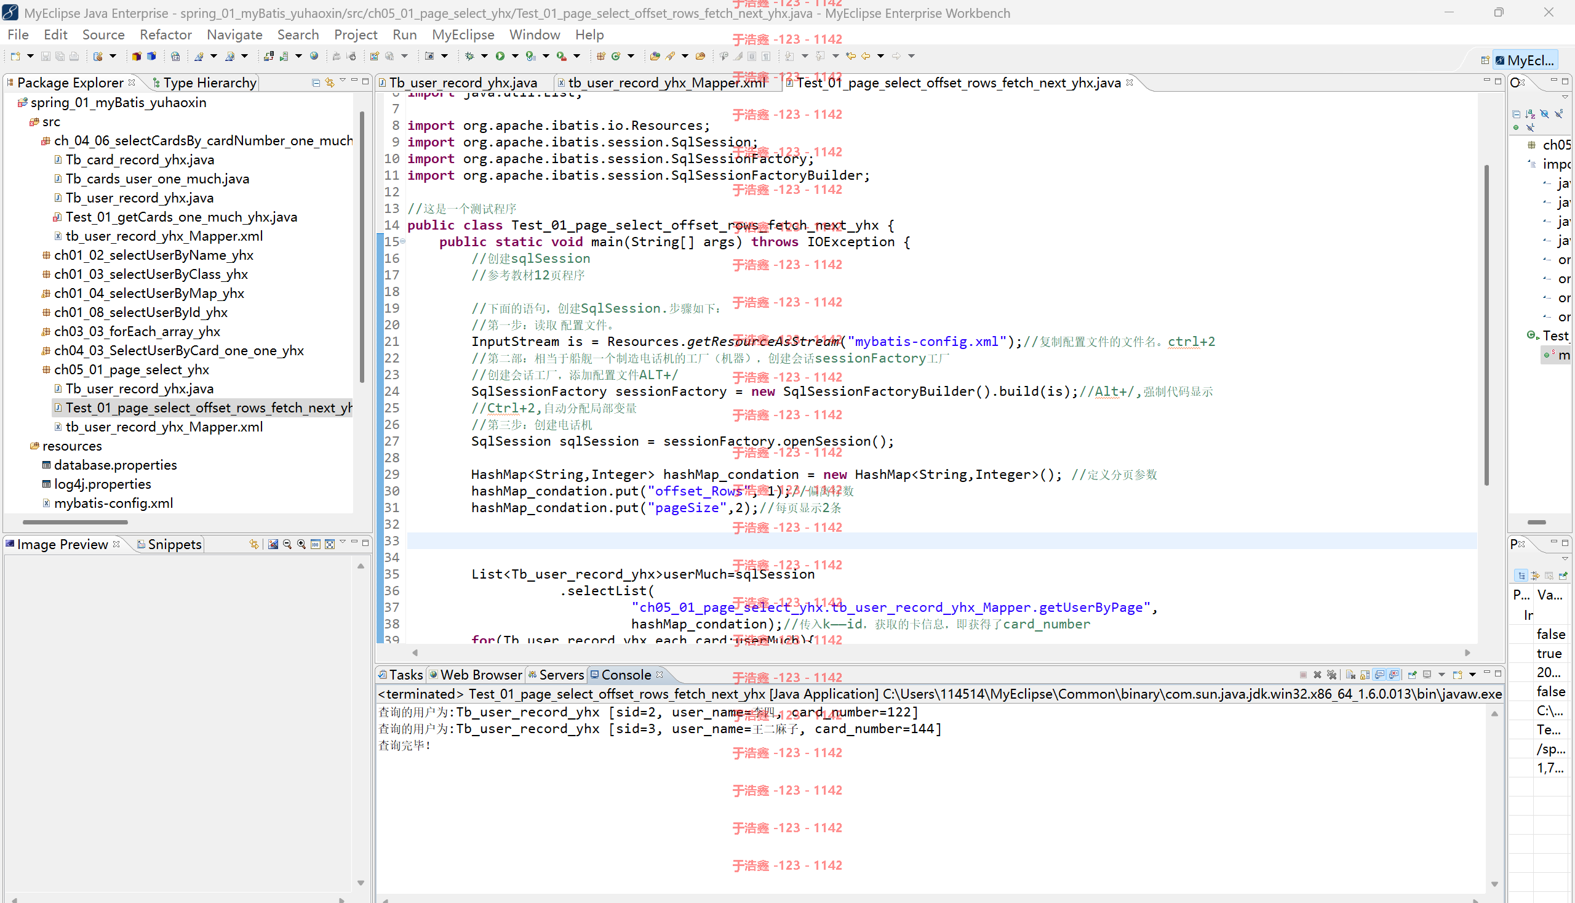Click the New Java Package icon
This screenshot has width=1575, height=903.
point(600,56)
